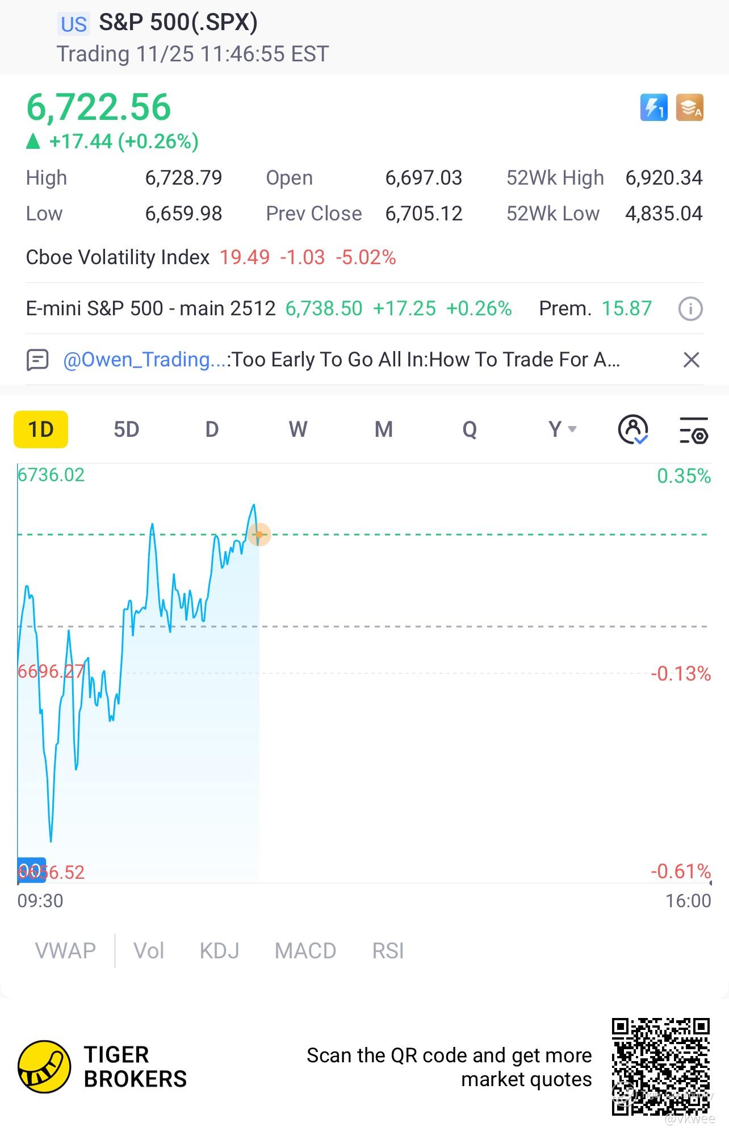Open the premium info circle icon
This screenshot has height=1135, width=729.
click(x=690, y=309)
